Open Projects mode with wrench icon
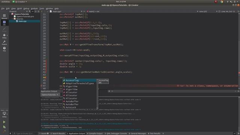240x135 pixels. (x=4, y=42)
